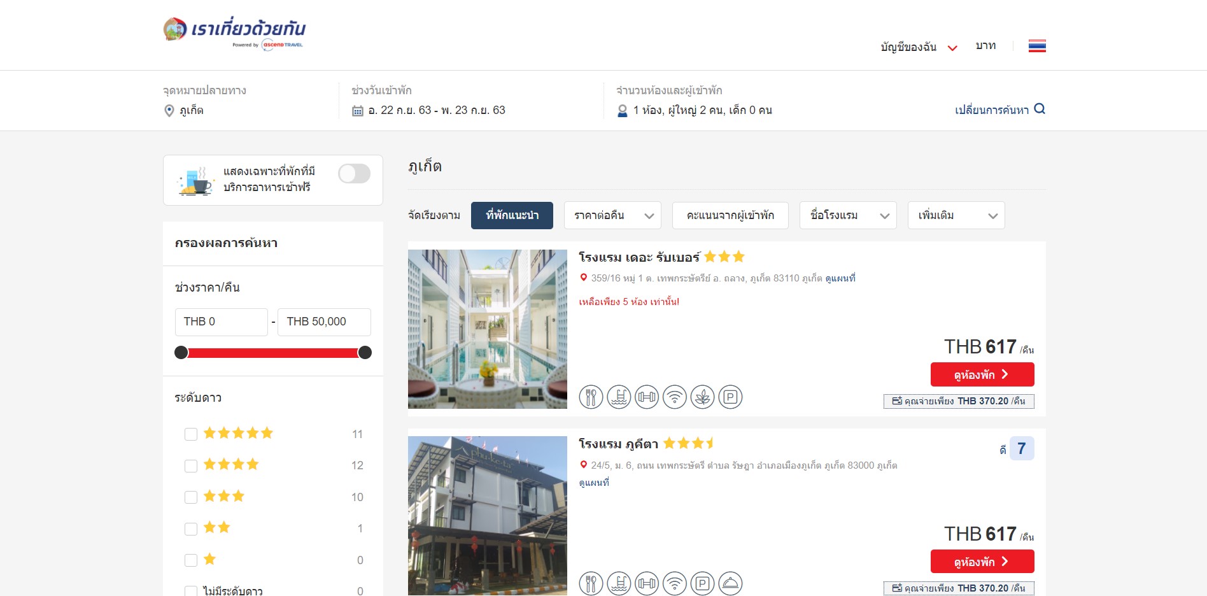Select the 4-star rating checkbox
Screen dimensions: 1207x596
click(191, 465)
